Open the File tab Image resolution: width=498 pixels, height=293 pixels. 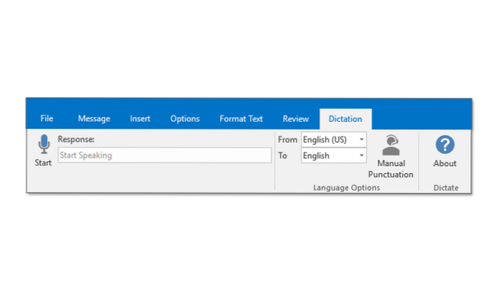(47, 118)
